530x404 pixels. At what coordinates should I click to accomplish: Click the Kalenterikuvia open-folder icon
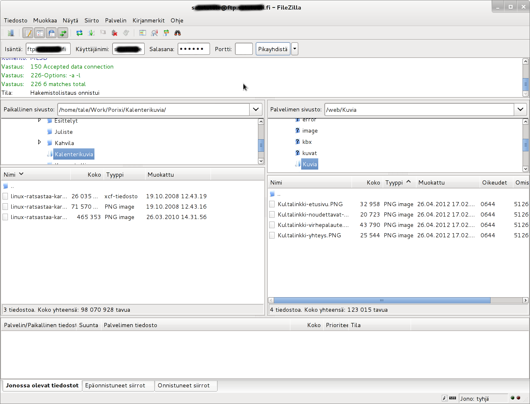pyautogui.click(x=50, y=154)
